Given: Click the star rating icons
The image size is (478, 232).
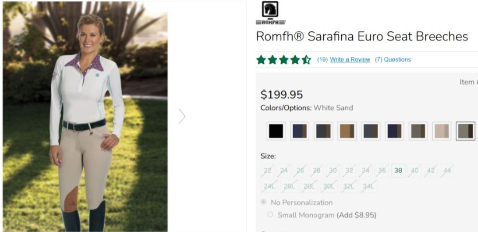Looking at the screenshot, I should (x=284, y=60).
